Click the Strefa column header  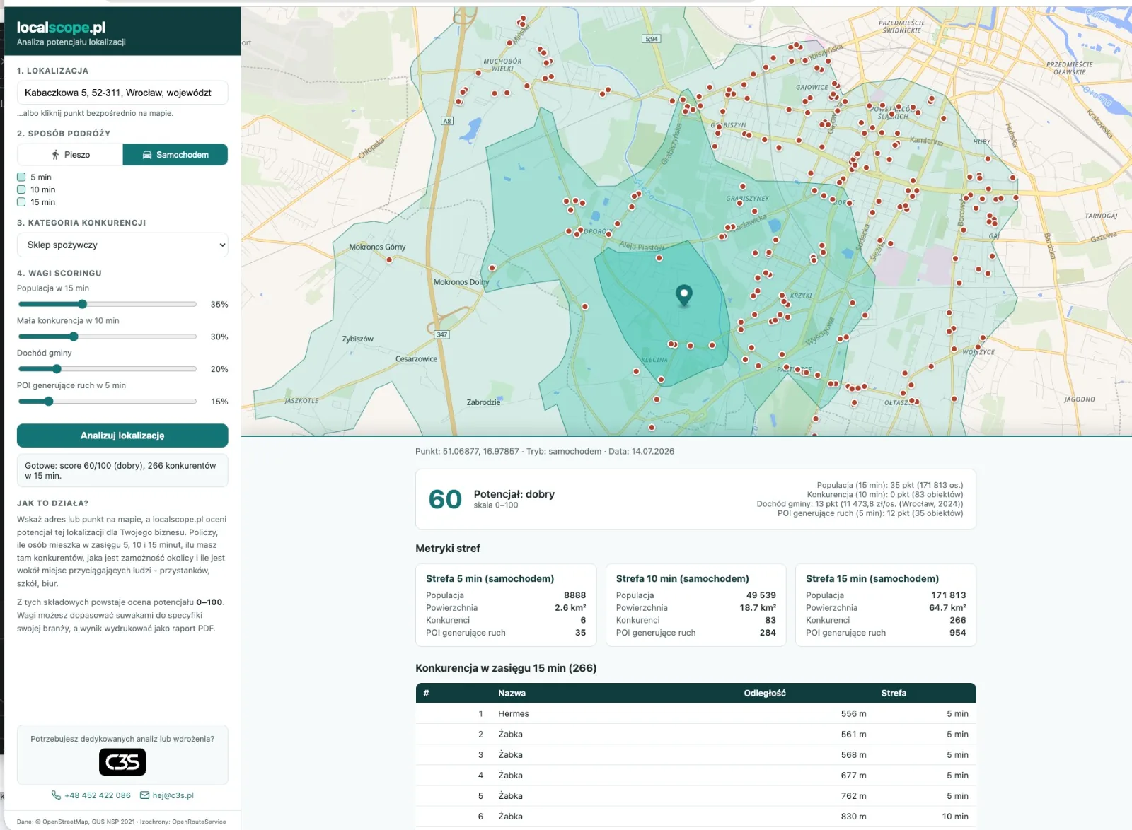coord(894,694)
